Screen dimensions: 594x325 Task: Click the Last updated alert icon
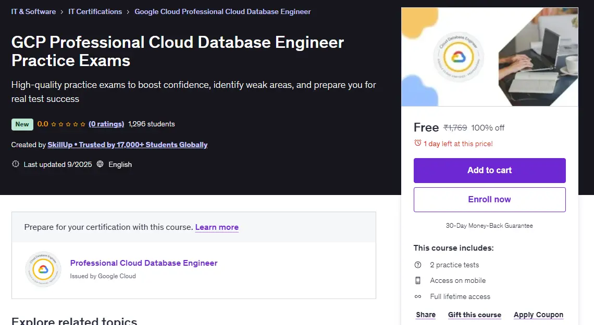(x=16, y=164)
